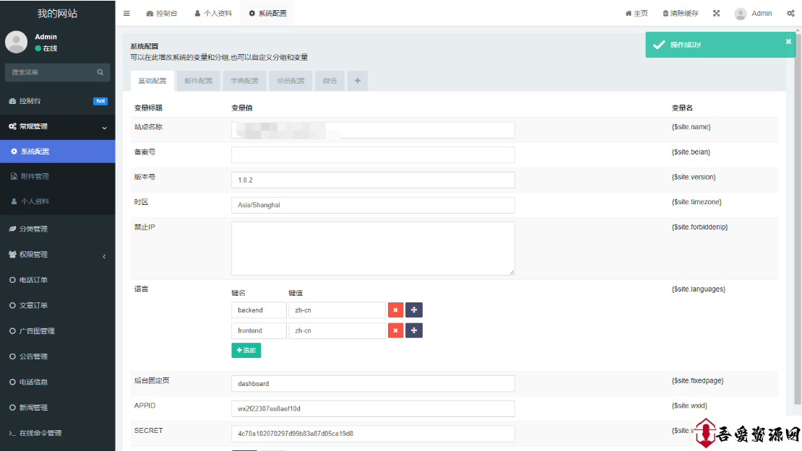Close the 操作成功 notification
This screenshot has height=451, width=802.
[788, 42]
